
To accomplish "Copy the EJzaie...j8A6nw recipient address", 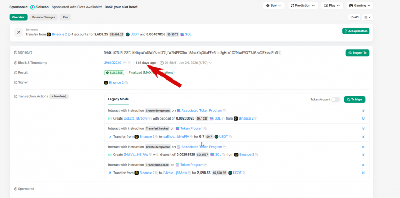I will pos(190,173).
